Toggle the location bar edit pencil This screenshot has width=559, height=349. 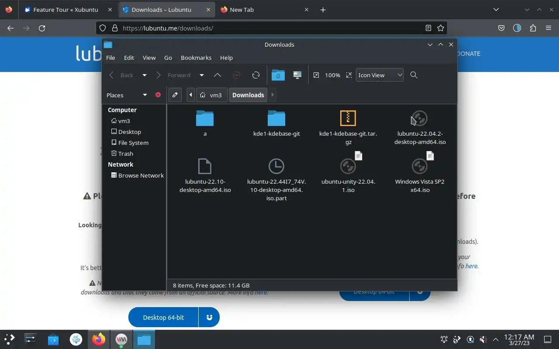click(175, 95)
